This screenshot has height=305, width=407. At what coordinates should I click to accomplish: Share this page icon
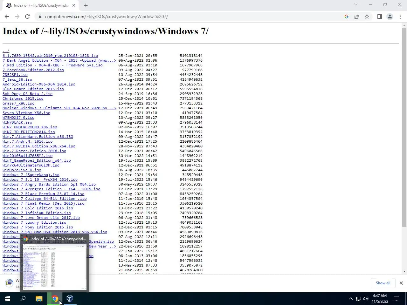pos(357,17)
